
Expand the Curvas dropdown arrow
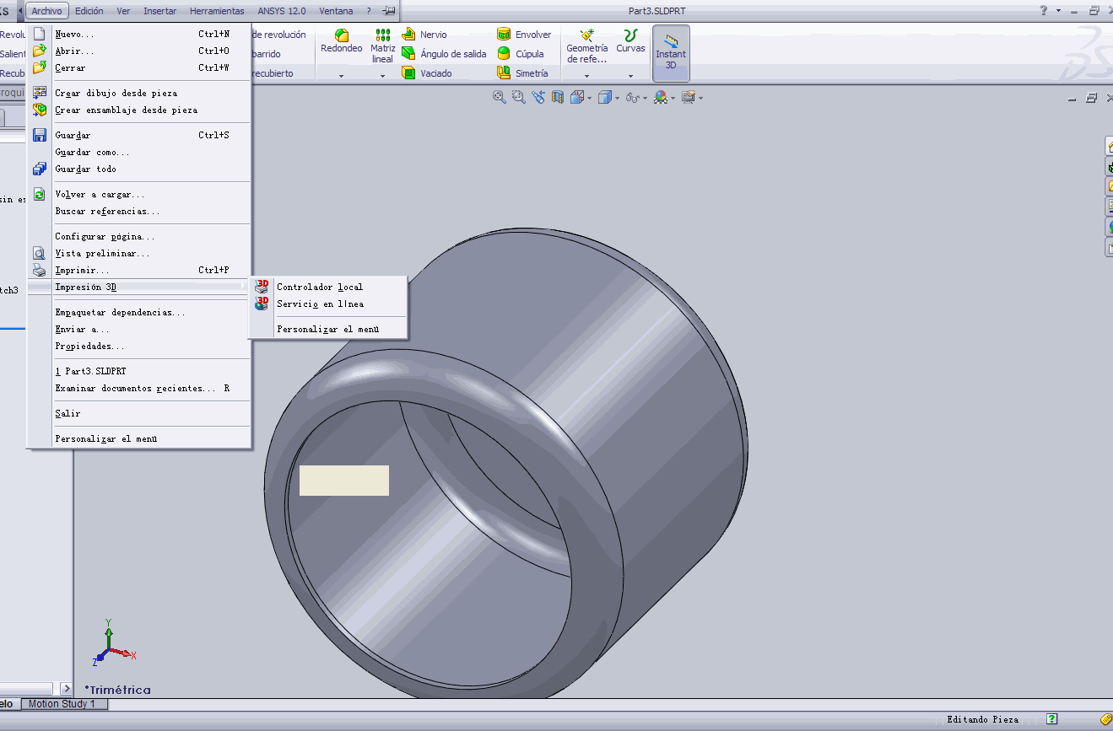click(x=630, y=76)
